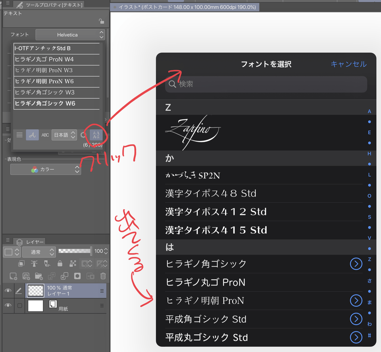Click the 検索 font search field
This screenshot has width=381, height=352.
266,84
